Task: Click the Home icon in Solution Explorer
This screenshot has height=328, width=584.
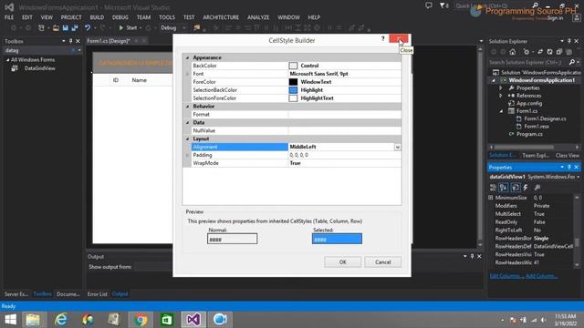Action: point(513,52)
